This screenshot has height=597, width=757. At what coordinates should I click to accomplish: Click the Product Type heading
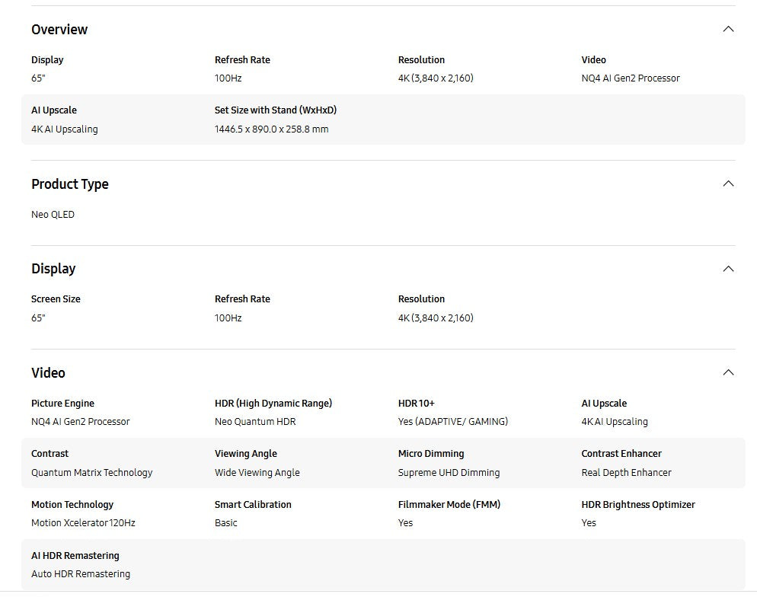[x=70, y=184]
